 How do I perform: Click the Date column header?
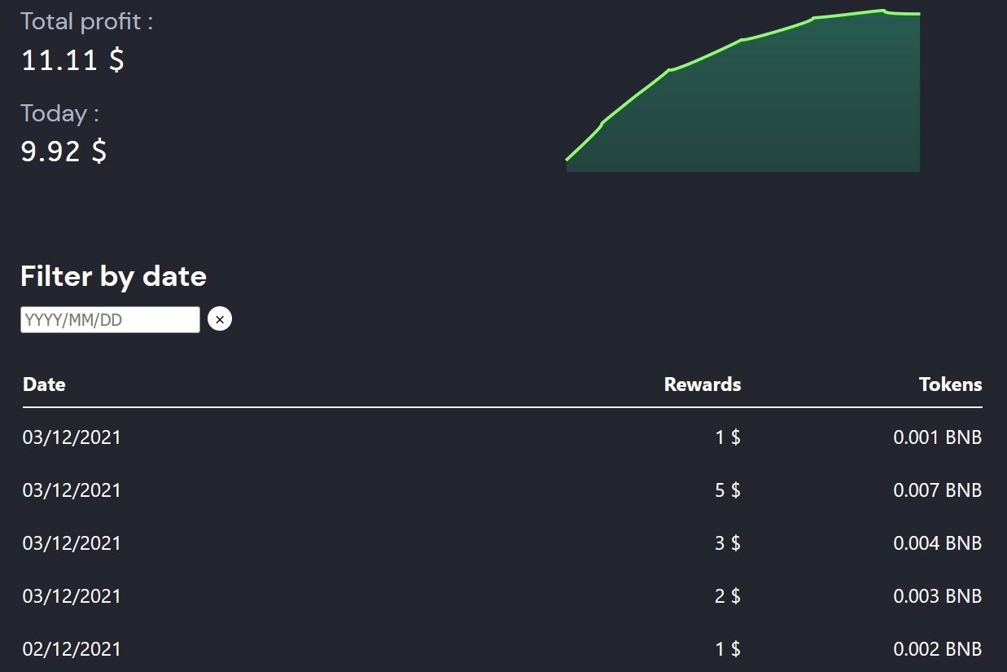click(x=44, y=384)
